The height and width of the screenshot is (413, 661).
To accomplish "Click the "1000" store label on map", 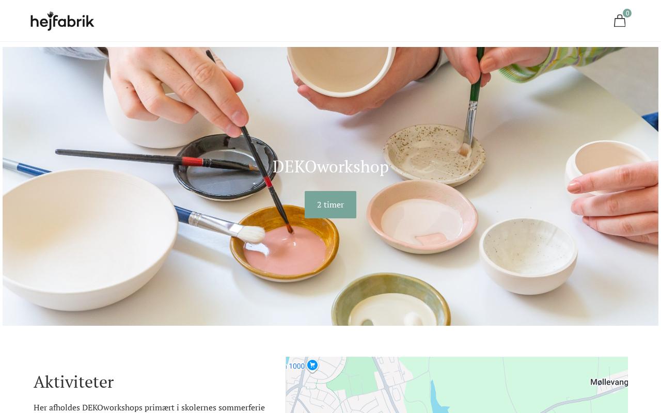I will [296, 366].
